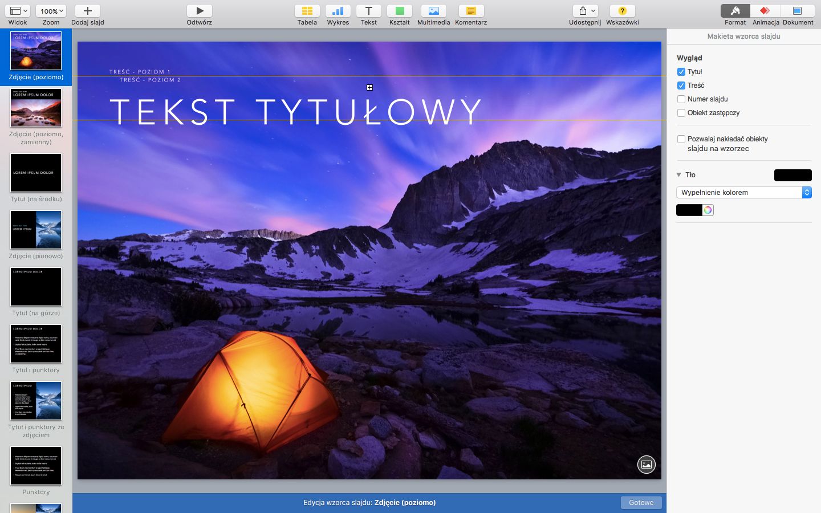
Task: Click the TEKST TYTUŁOWY title placeholder
Action: coord(296,112)
